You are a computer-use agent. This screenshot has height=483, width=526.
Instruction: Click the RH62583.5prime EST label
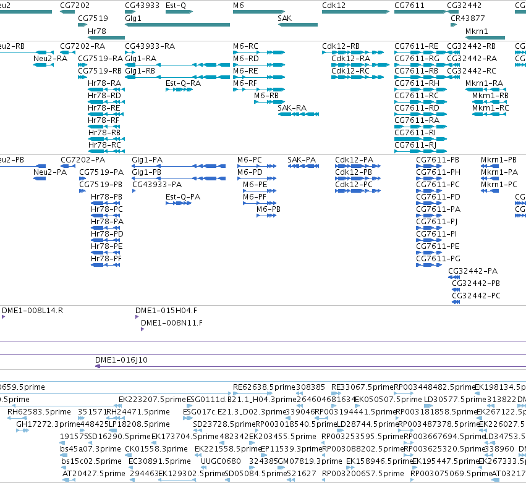click(x=39, y=411)
